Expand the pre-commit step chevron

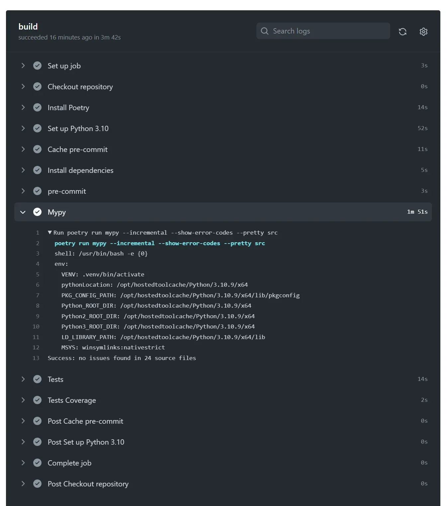tap(23, 191)
